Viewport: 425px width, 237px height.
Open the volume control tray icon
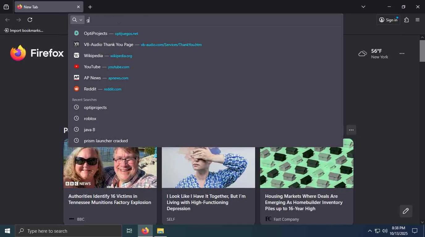[x=385, y=231]
